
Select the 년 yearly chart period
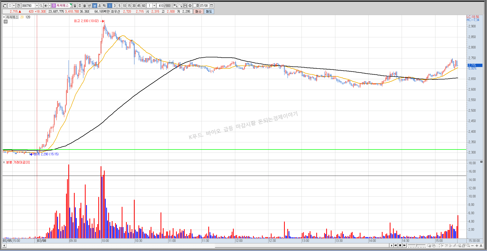pyautogui.click(x=89, y=6)
